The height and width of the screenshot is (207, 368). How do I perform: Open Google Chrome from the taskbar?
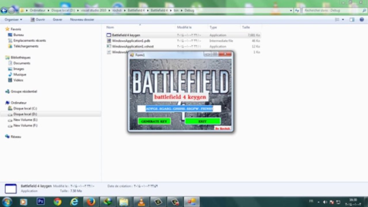tap(58, 202)
